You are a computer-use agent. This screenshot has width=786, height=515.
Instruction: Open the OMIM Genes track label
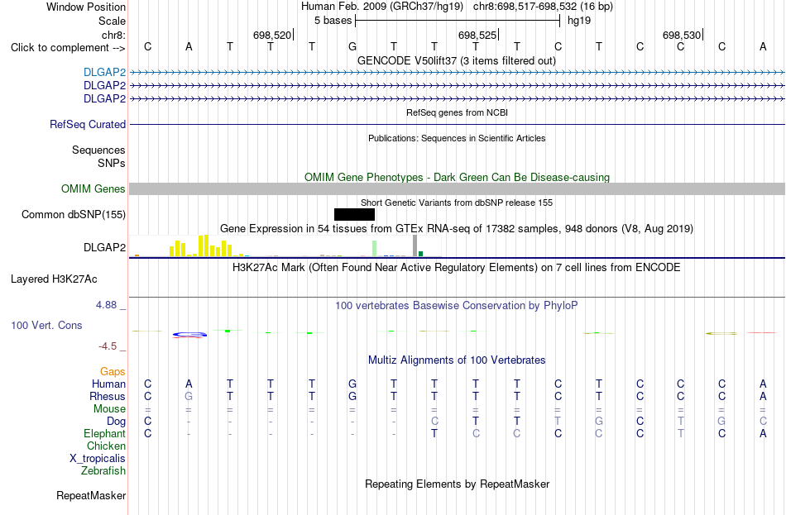(93, 188)
